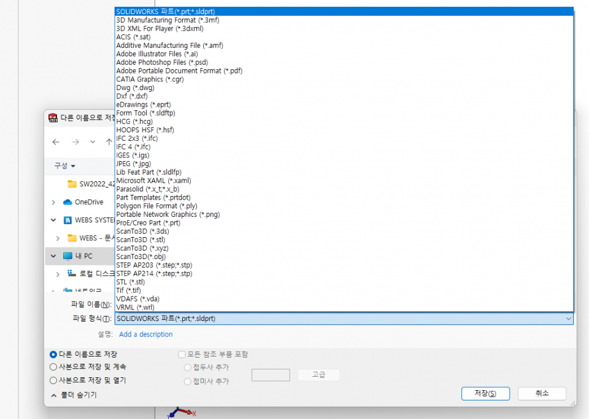The image size is (589, 419).
Task: Choose Parasolid (*.x_t;*.x_b)
Action: click(x=344, y=189)
